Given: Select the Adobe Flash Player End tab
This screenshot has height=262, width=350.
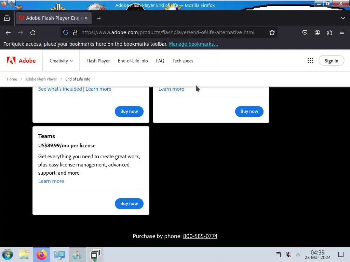Looking at the screenshot, I should [x=54, y=18].
